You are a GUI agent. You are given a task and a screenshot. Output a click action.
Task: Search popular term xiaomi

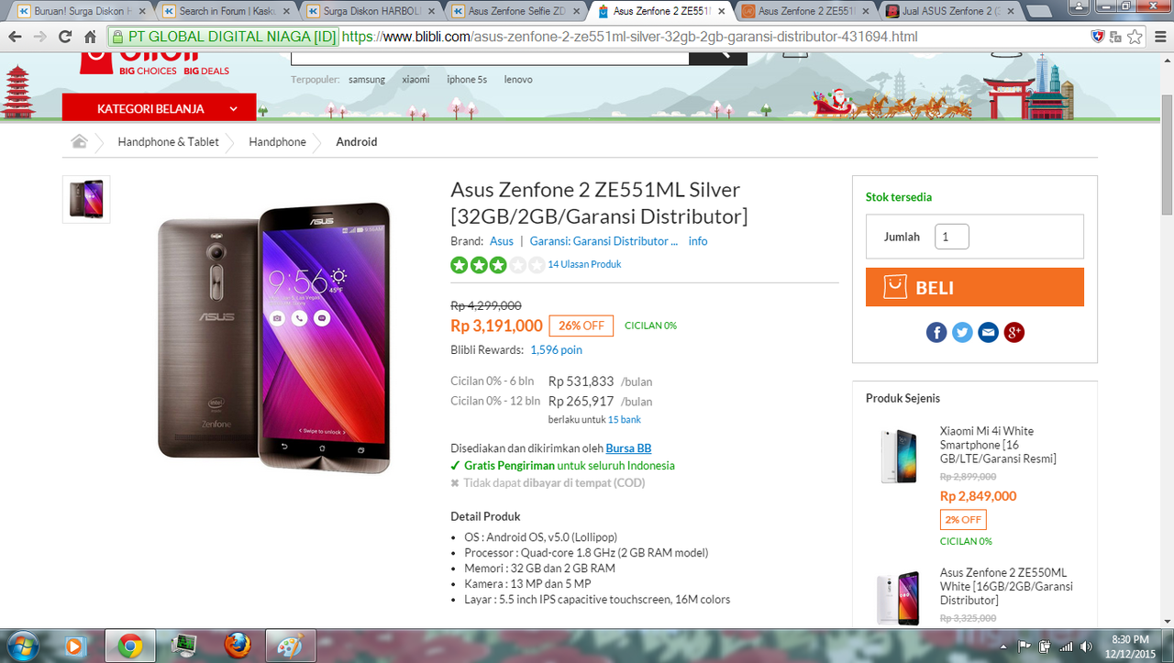(415, 80)
